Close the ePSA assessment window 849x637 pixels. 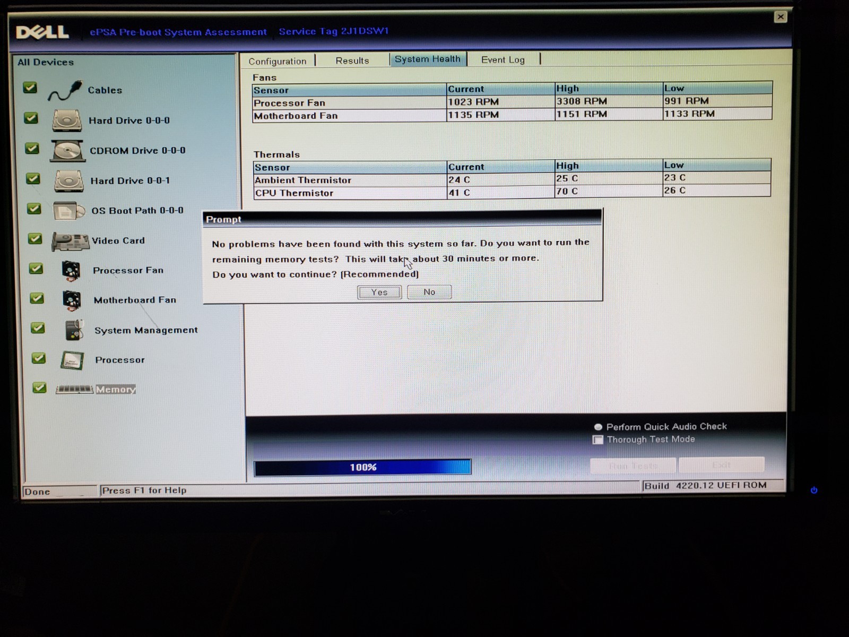pyautogui.click(x=781, y=17)
